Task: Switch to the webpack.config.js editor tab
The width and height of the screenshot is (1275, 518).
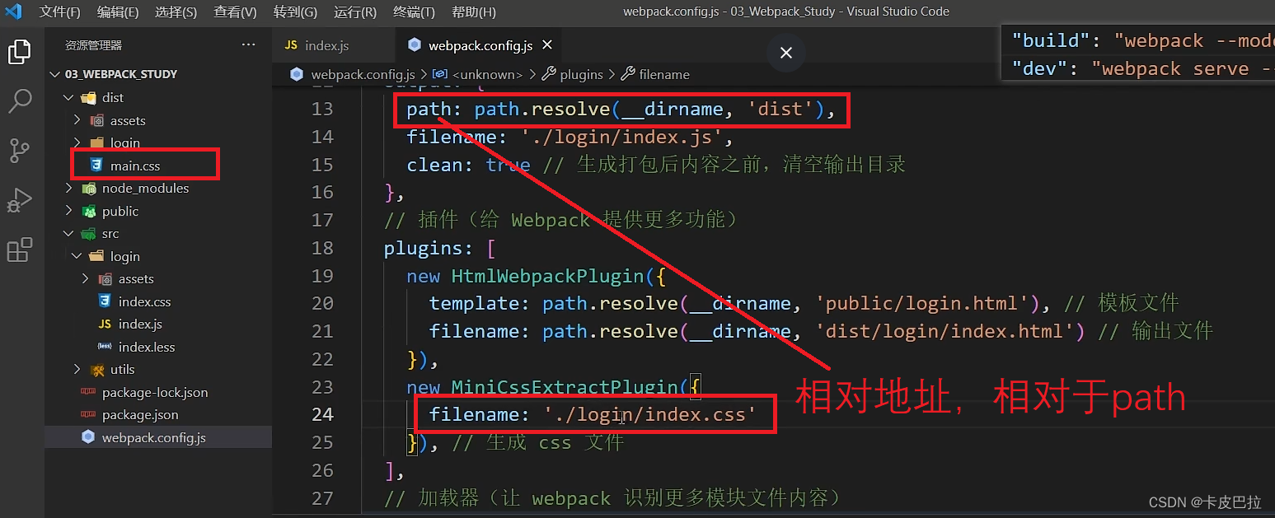Action: pyautogui.click(x=480, y=45)
